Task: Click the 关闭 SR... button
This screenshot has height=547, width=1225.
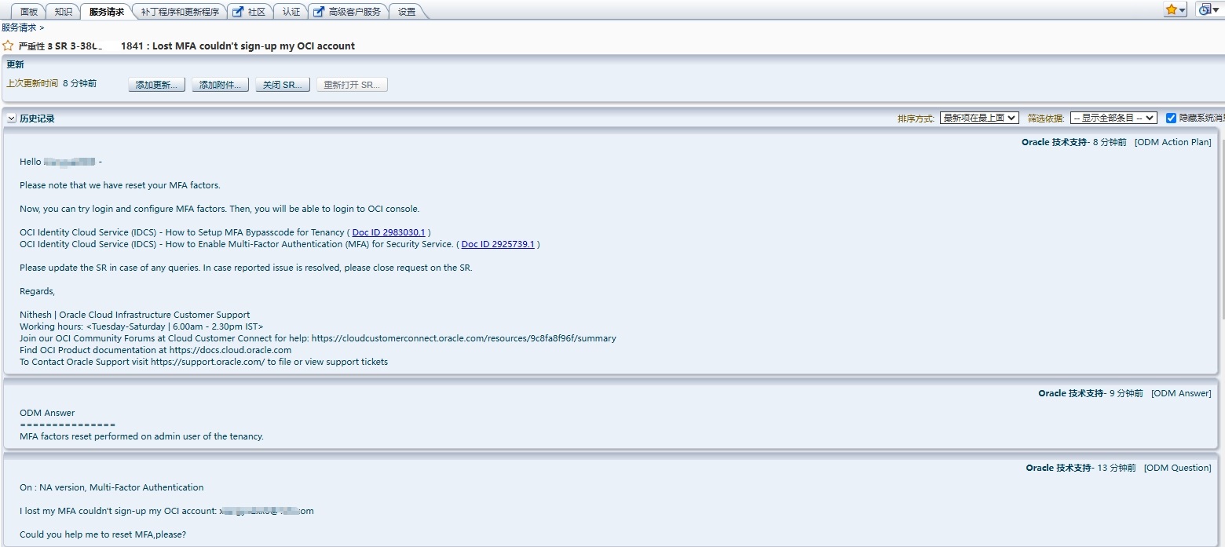Action: pyautogui.click(x=283, y=85)
